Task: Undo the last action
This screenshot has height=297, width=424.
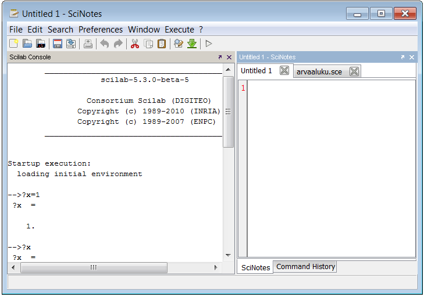Action: coord(105,44)
